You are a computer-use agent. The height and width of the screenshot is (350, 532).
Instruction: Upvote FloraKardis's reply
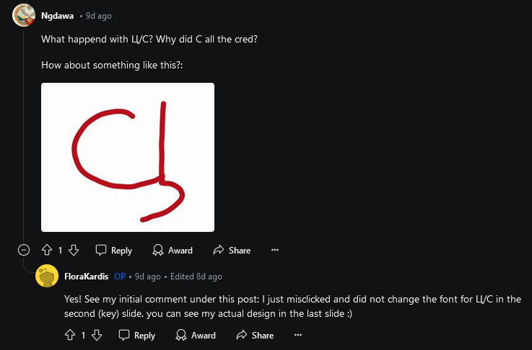(x=70, y=335)
